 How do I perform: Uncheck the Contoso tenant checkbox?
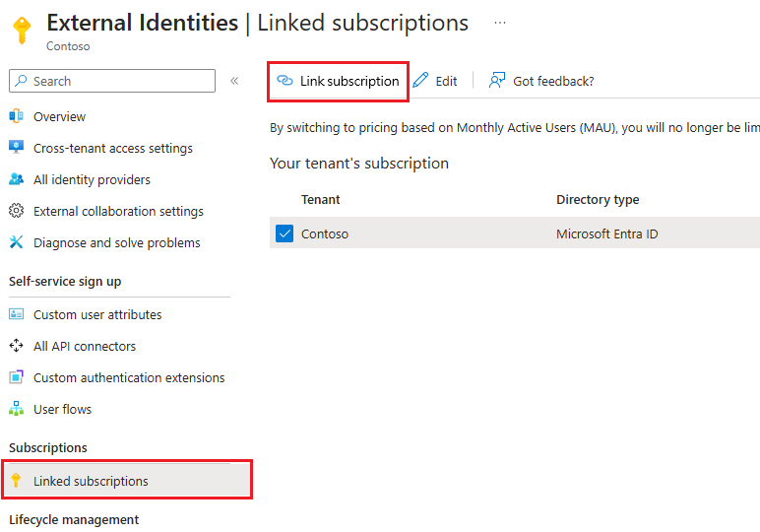[x=285, y=233]
